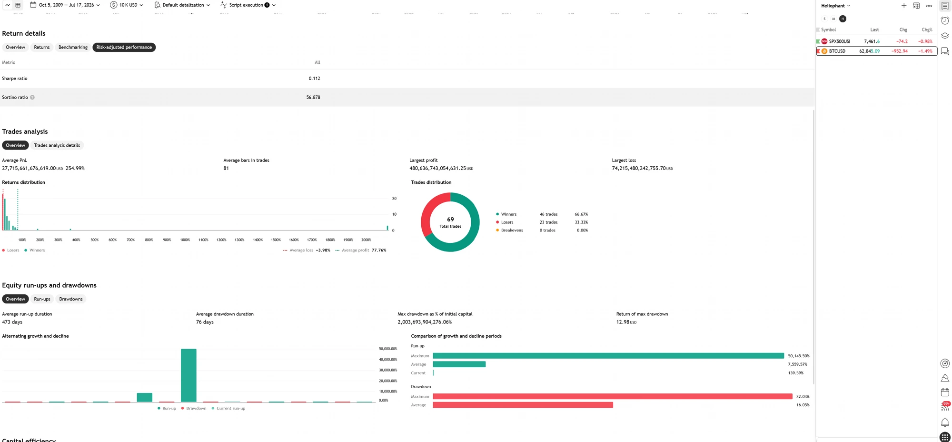Viewport: 952px width, 442px height.
Task: Select the BTCUSD row in watchlist
Action: [877, 51]
